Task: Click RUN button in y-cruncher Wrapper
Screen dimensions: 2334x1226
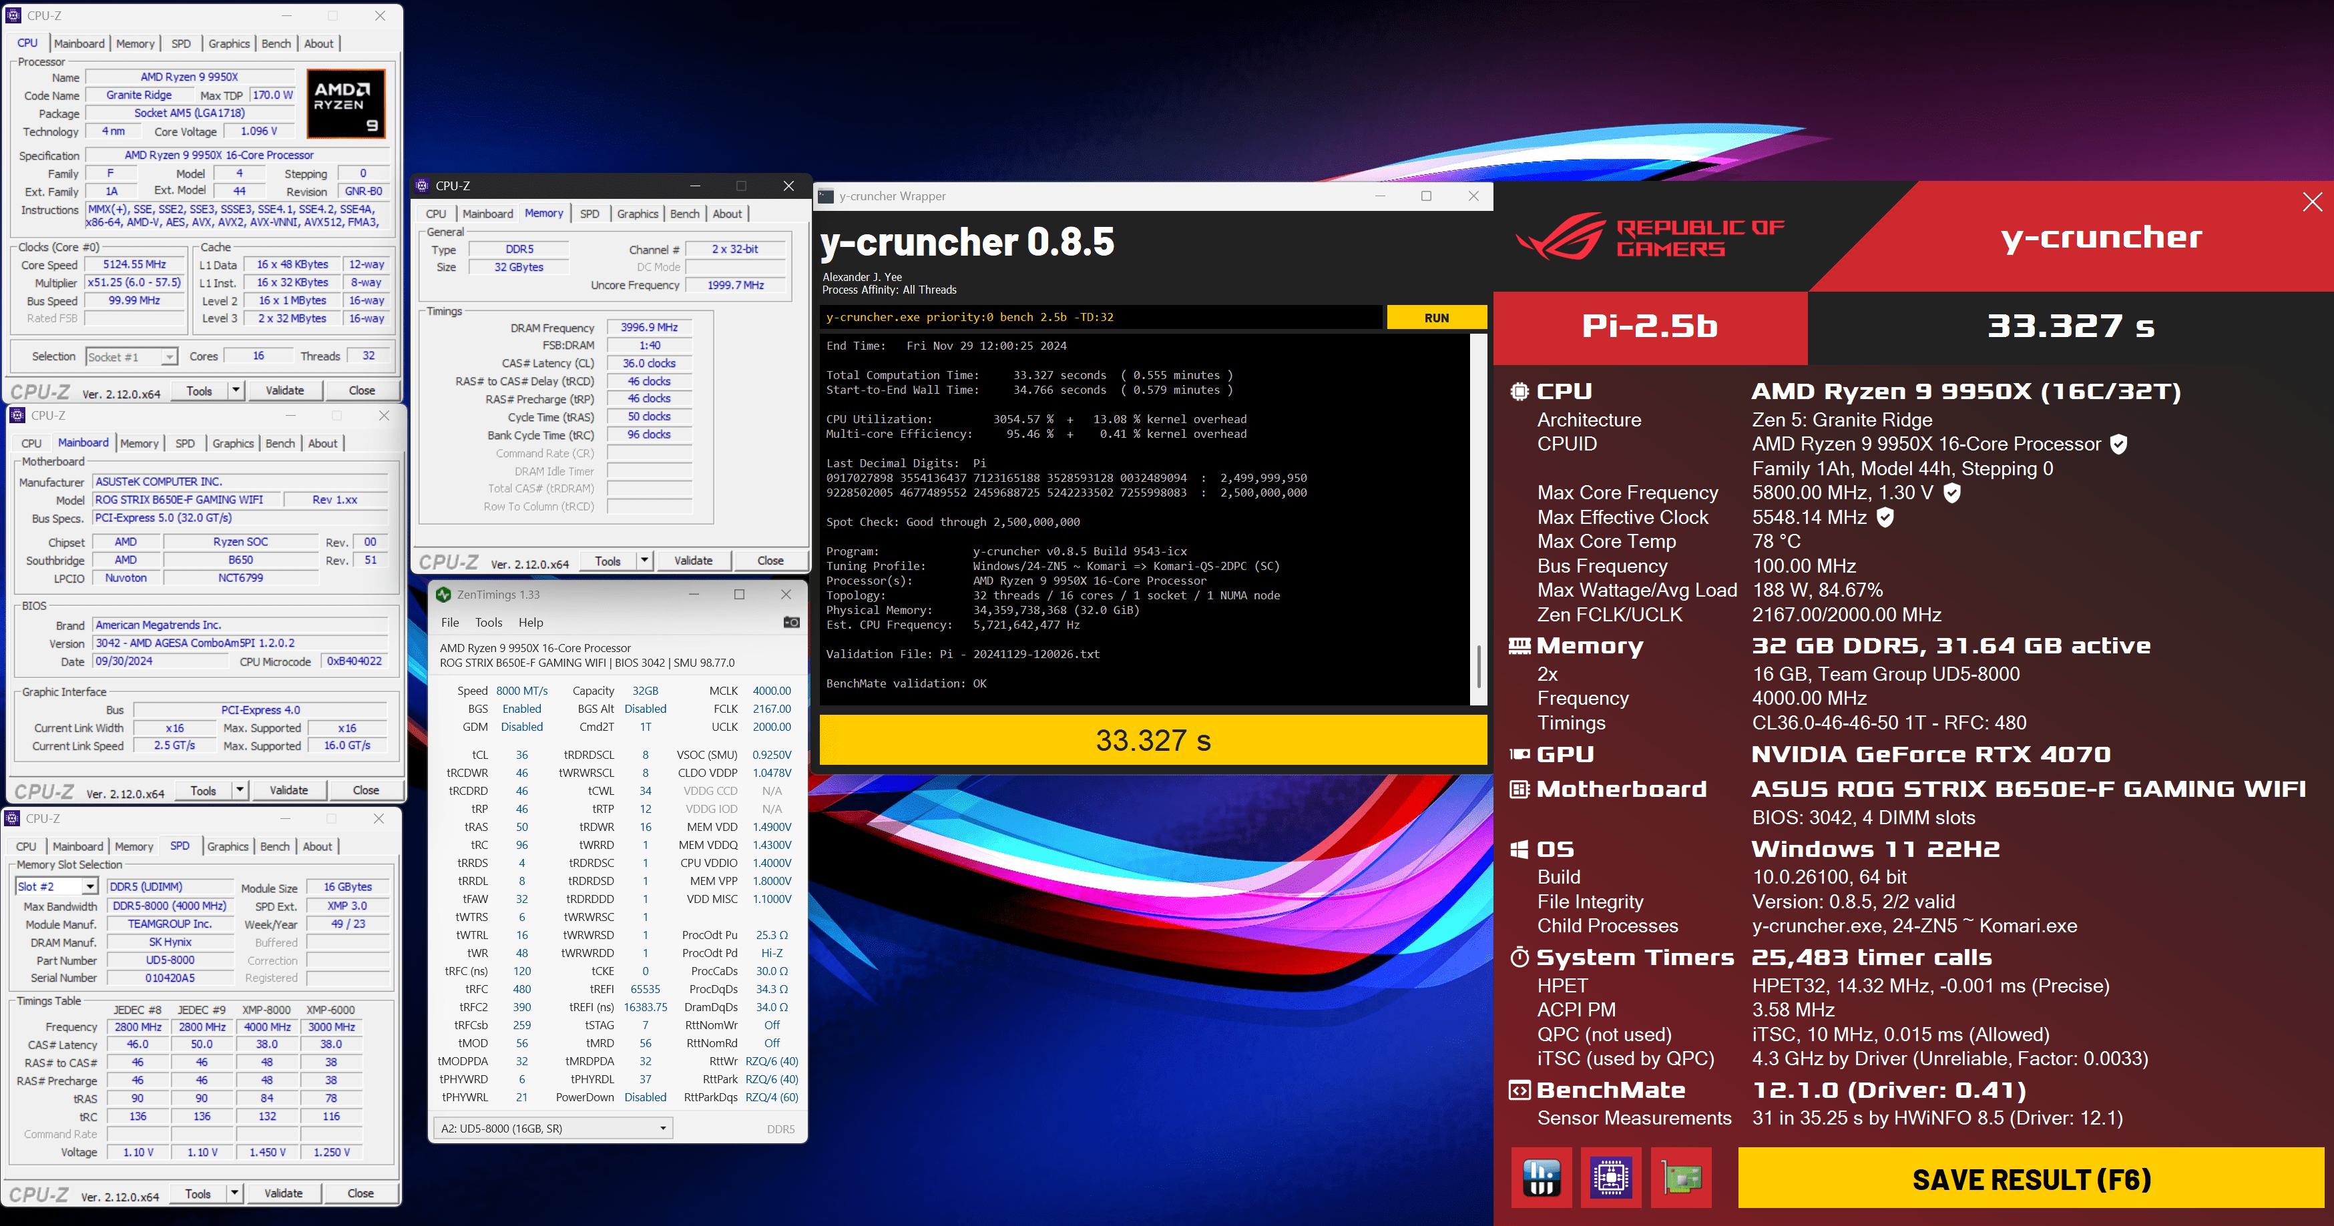Action: [x=1436, y=318]
